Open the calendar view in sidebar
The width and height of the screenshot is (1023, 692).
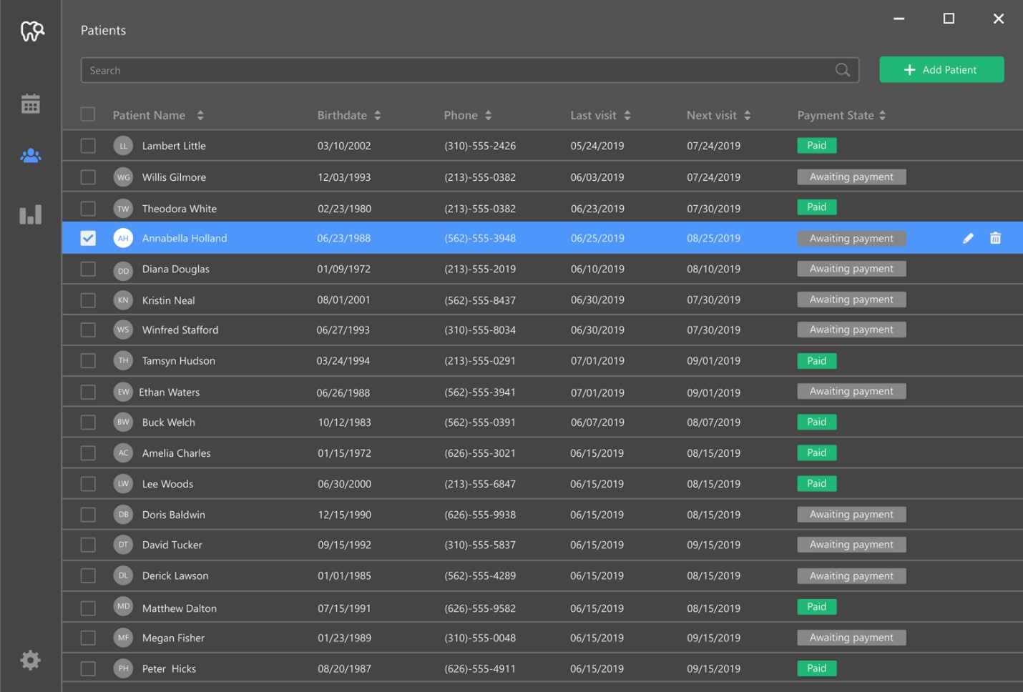coord(30,104)
